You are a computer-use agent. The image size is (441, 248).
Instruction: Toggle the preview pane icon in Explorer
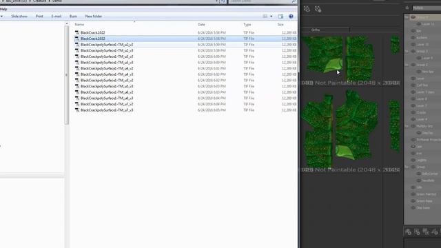pos(280,17)
